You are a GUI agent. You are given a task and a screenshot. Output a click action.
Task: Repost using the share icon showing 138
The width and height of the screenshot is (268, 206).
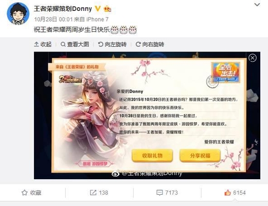[99, 193]
